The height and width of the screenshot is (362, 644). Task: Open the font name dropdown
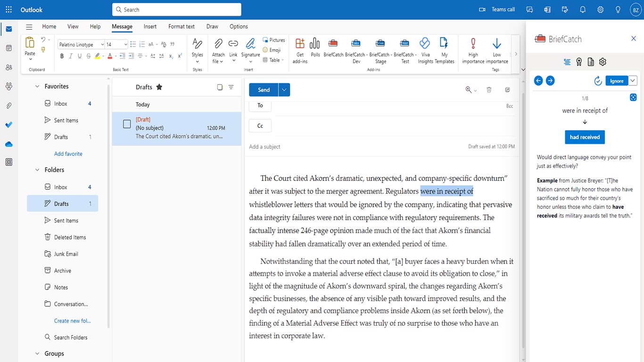[x=102, y=44]
